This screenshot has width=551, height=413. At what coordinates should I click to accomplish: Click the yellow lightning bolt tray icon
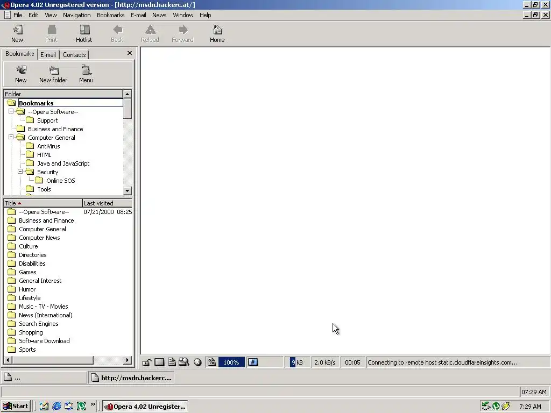[x=506, y=407]
